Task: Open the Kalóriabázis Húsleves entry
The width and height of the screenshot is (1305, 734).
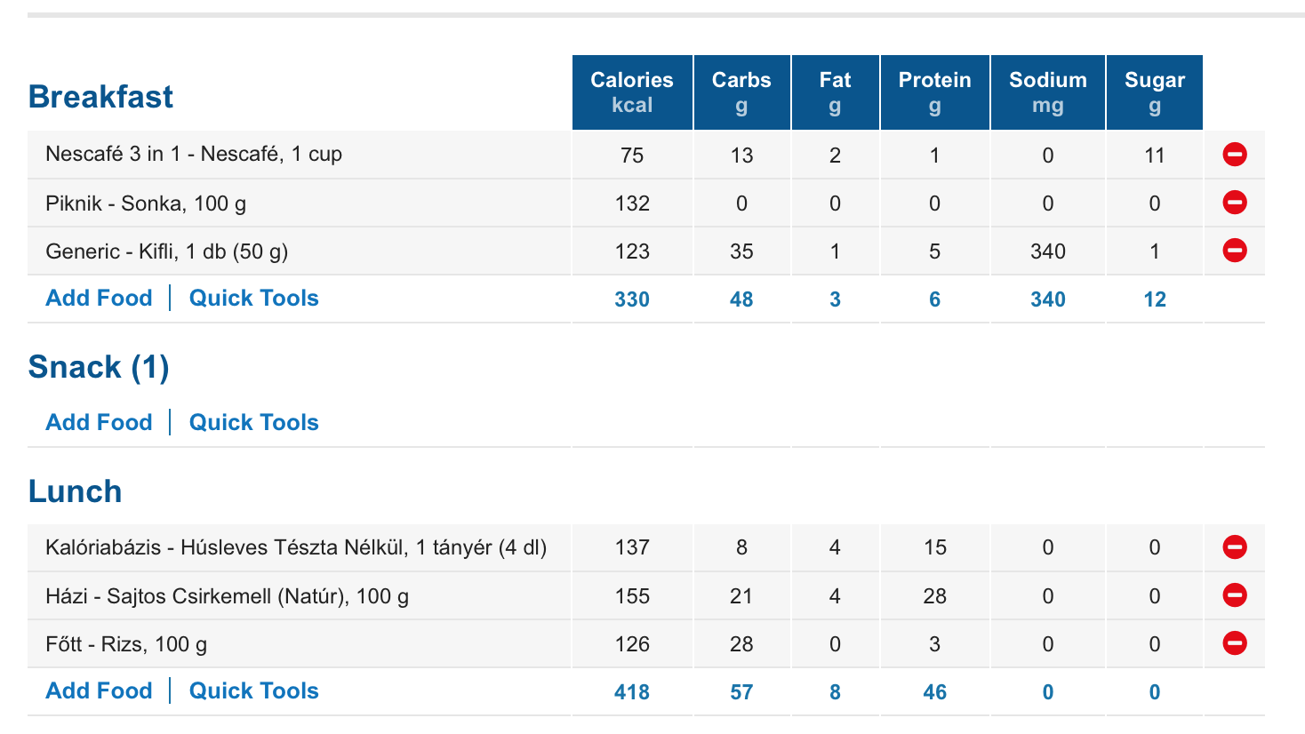Action: [x=295, y=547]
